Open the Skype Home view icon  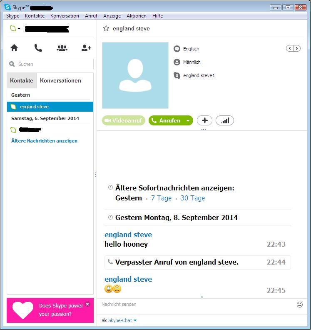[x=14, y=48]
